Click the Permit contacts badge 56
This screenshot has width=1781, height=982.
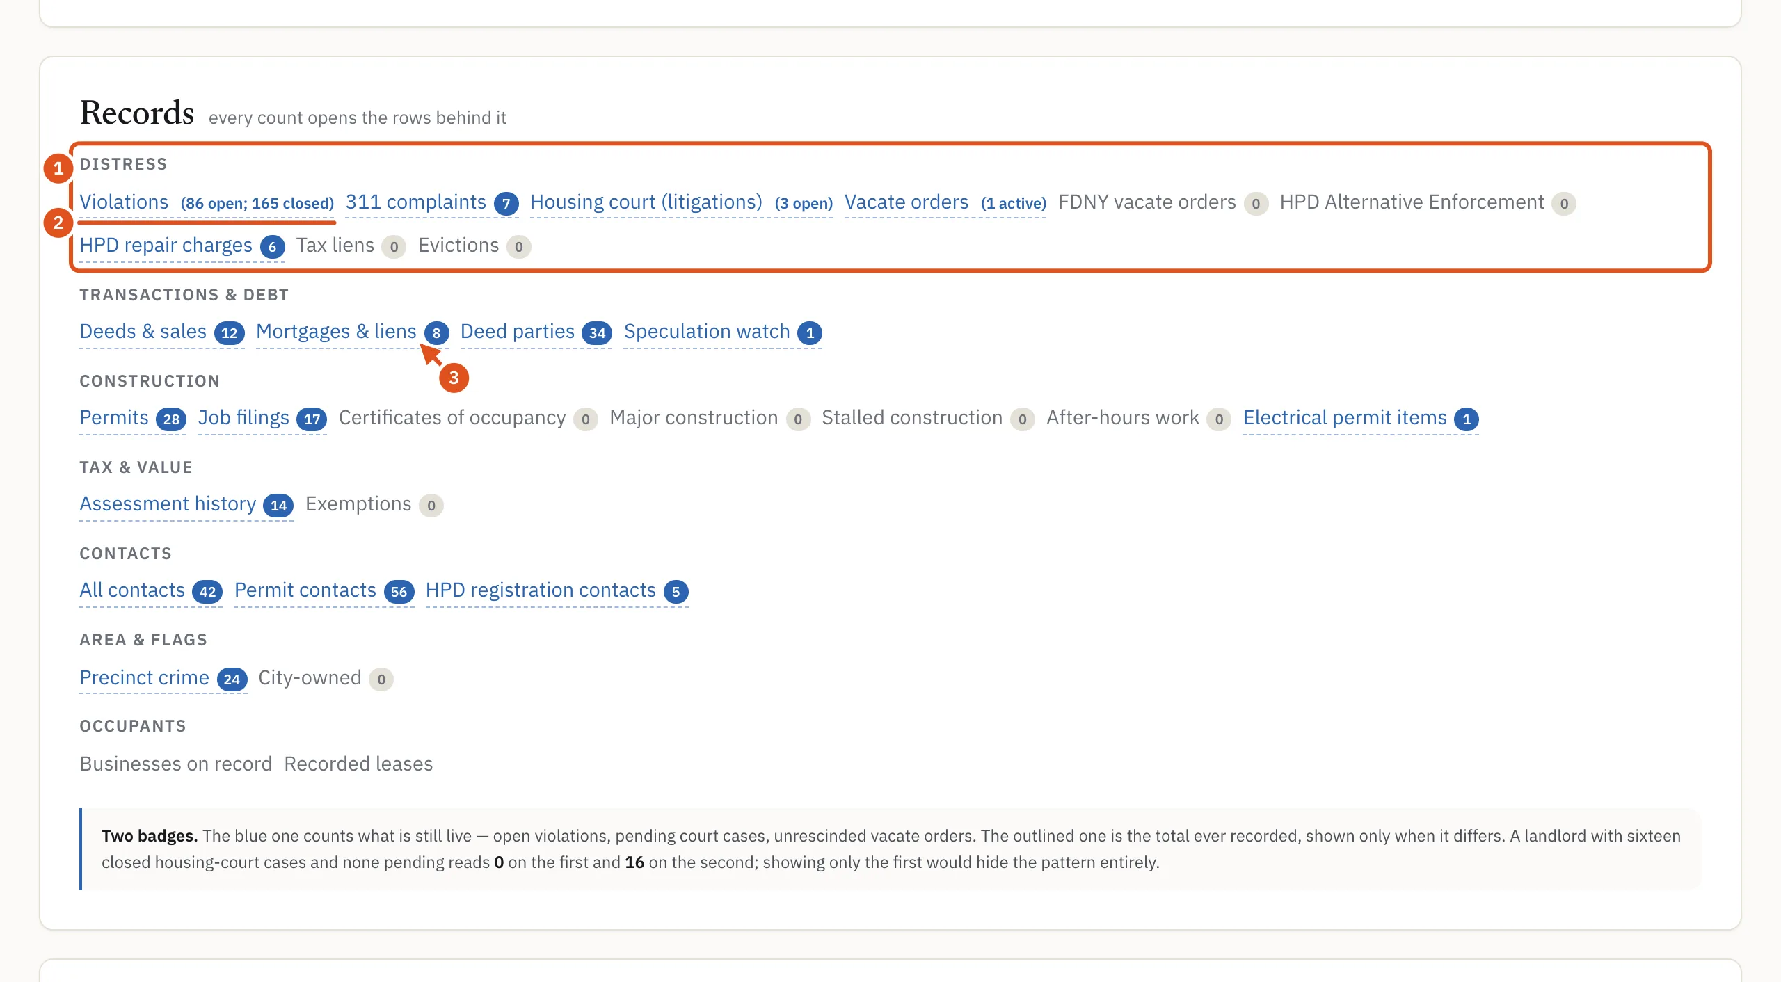399,592
